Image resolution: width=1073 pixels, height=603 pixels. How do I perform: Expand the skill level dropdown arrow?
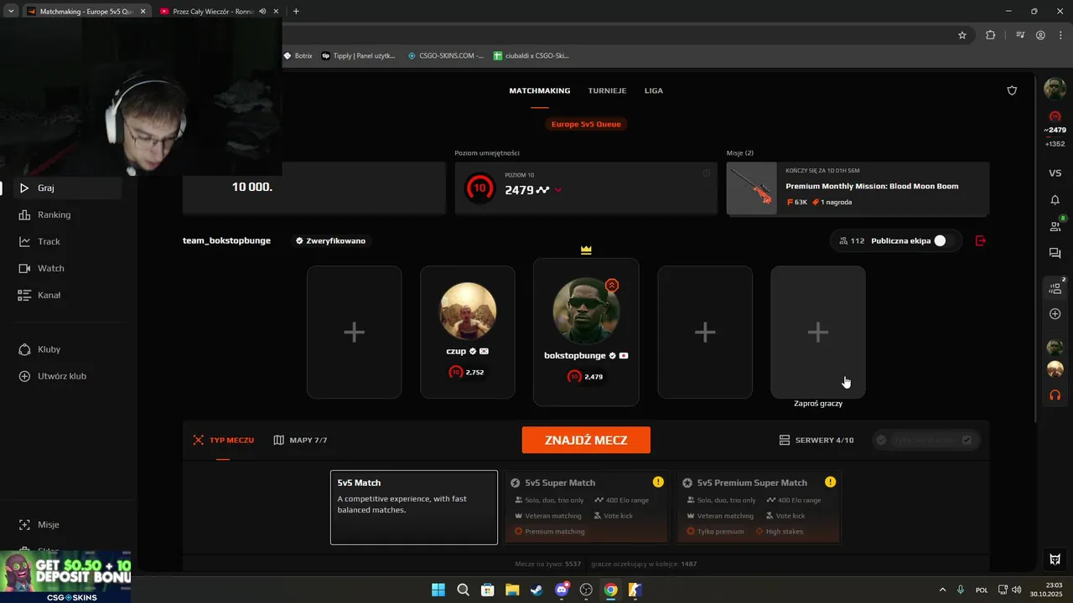pos(558,190)
